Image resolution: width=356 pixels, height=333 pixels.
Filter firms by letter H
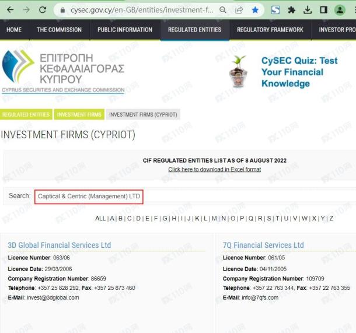(174, 219)
